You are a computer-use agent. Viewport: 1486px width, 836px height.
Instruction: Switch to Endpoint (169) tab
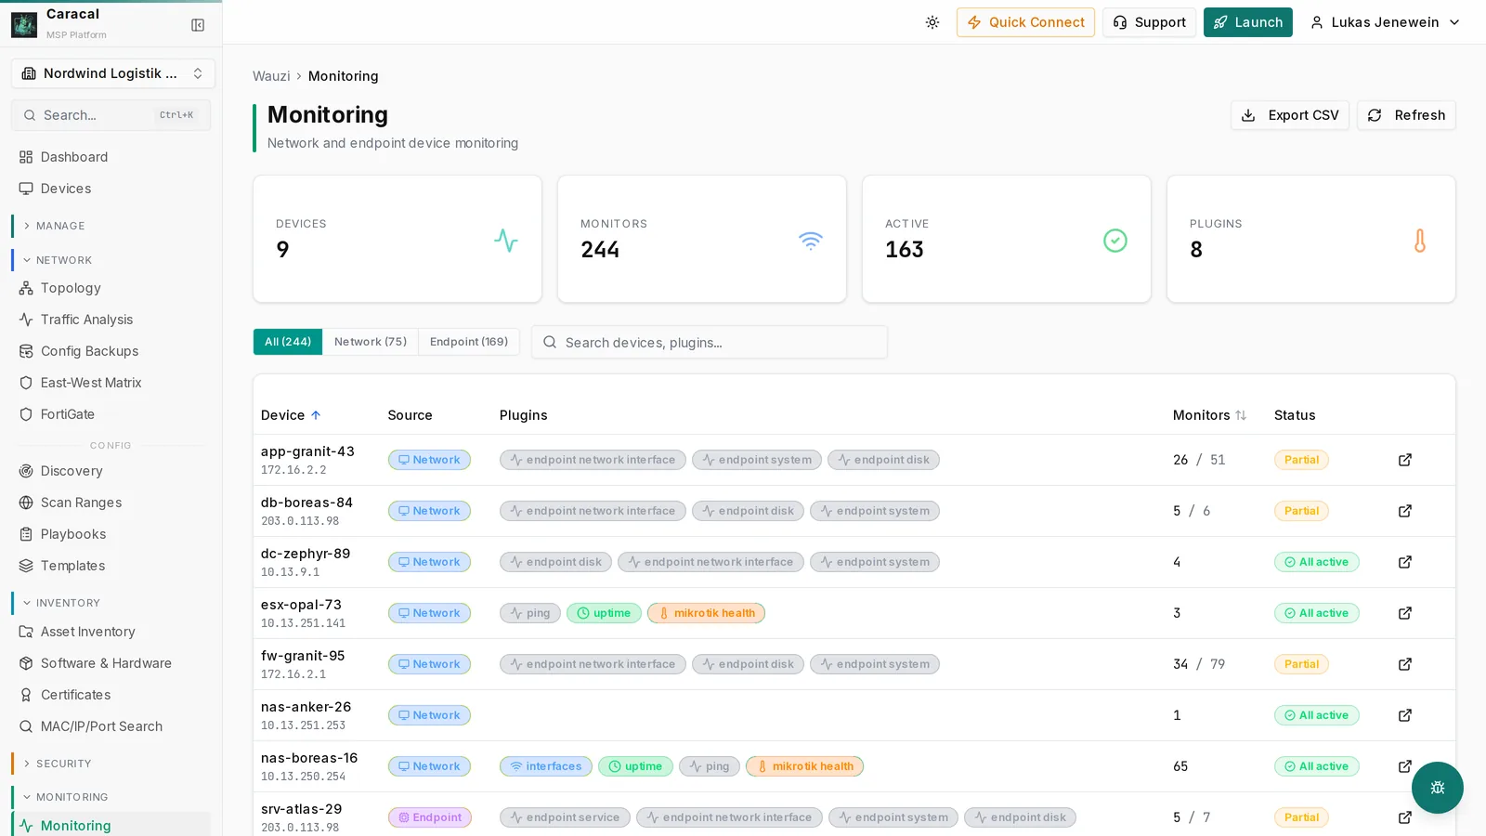469,342
